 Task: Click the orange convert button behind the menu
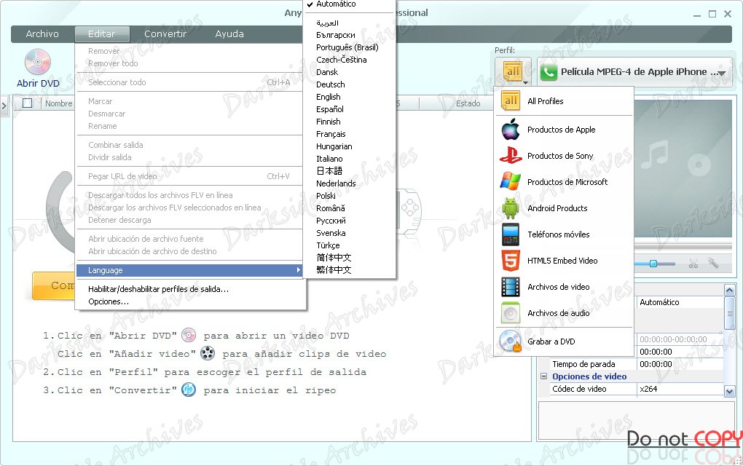pyautogui.click(x=53, y=285)
